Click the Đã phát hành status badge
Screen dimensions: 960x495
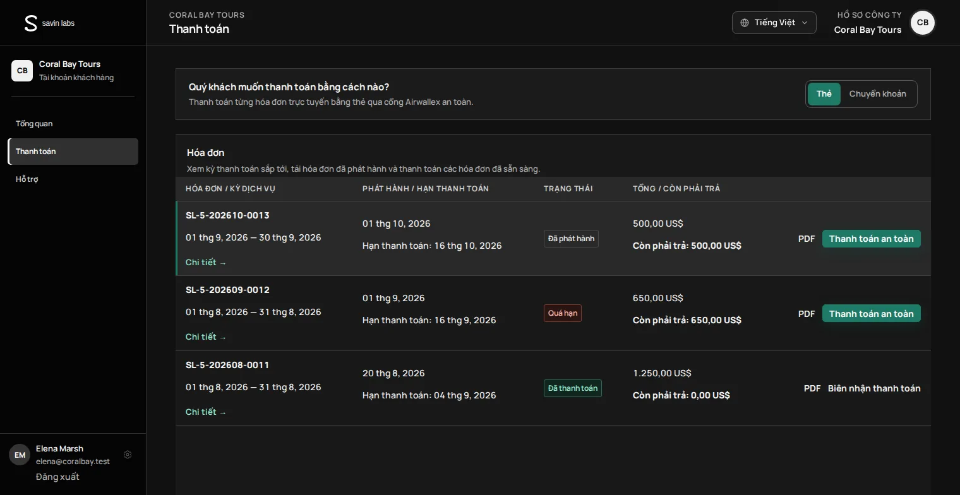(571, 239)
